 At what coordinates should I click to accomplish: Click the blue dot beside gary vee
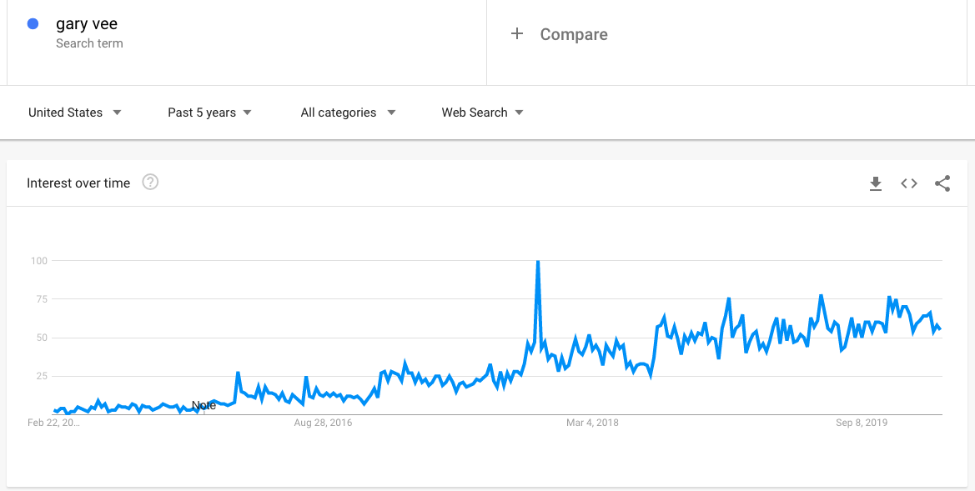click(33, 24)
